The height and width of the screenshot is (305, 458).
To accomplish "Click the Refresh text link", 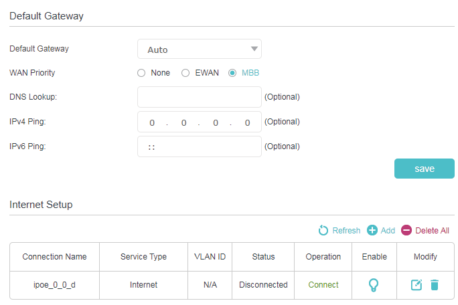I will point(346,231).
